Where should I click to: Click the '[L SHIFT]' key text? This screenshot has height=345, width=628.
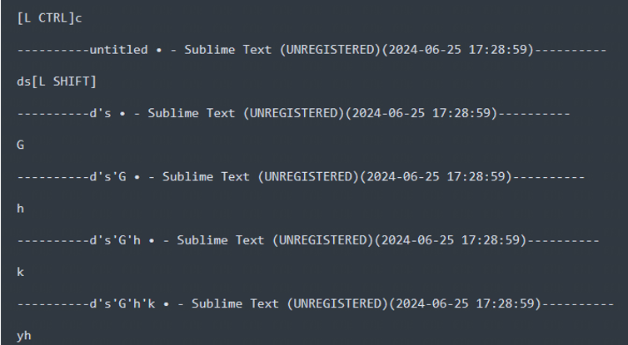63,81
